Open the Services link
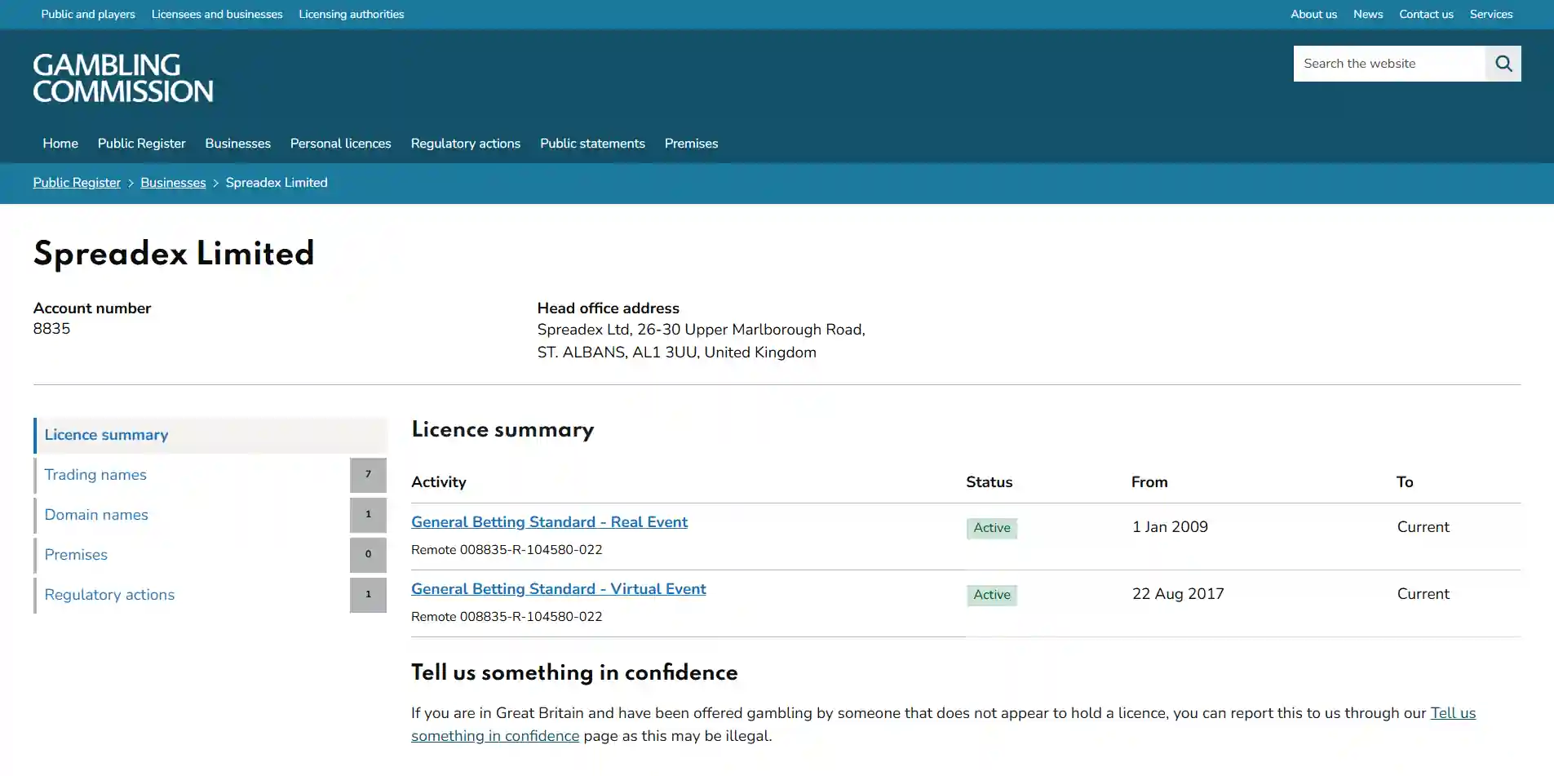Image resolution: width=1554 pixels, height=776 pixels. [x=1491, y=14]
